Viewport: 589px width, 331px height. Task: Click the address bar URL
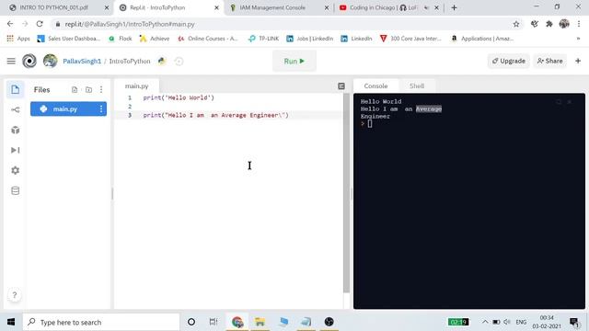[x=130, y=24]
